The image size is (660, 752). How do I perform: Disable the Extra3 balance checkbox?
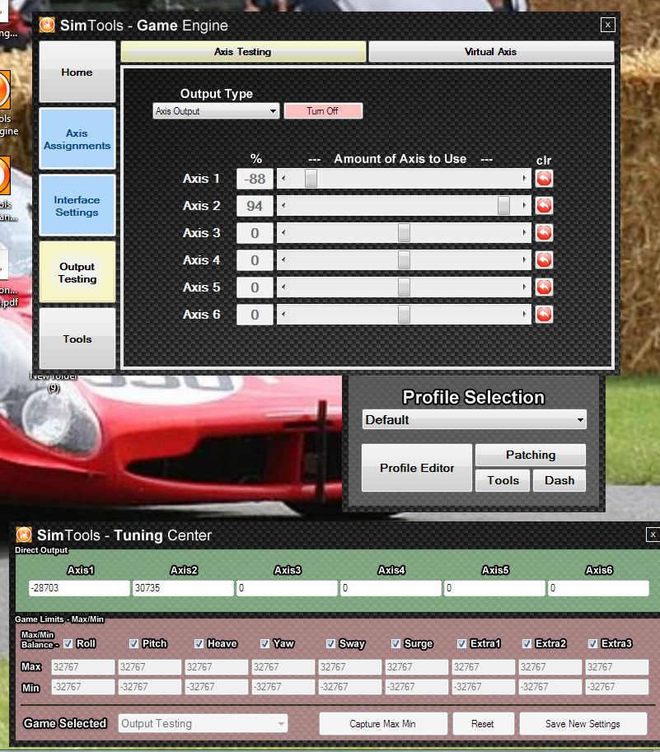593,643
